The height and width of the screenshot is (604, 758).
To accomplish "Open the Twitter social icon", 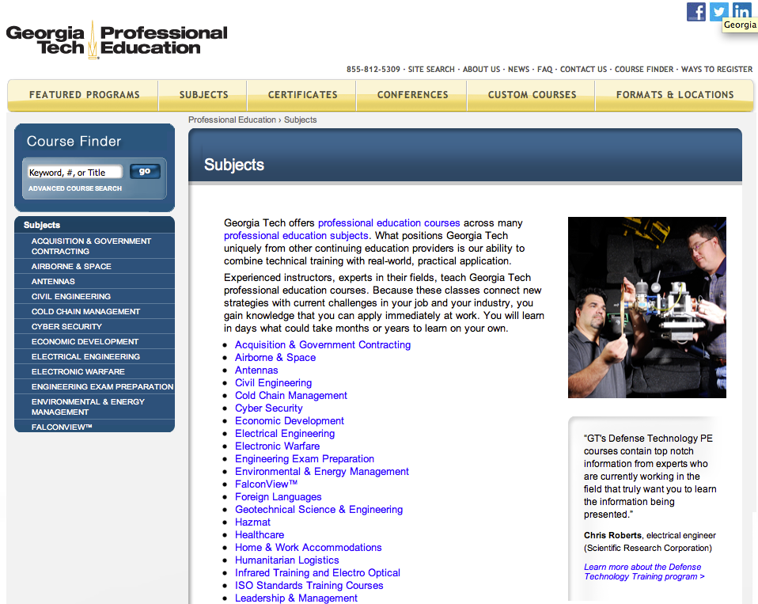I will coord(719,12).
